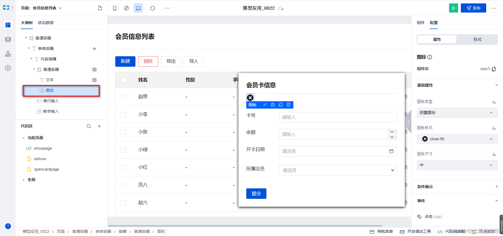Bind expression for 图标尺寸 fx

[x=494, y=155]
